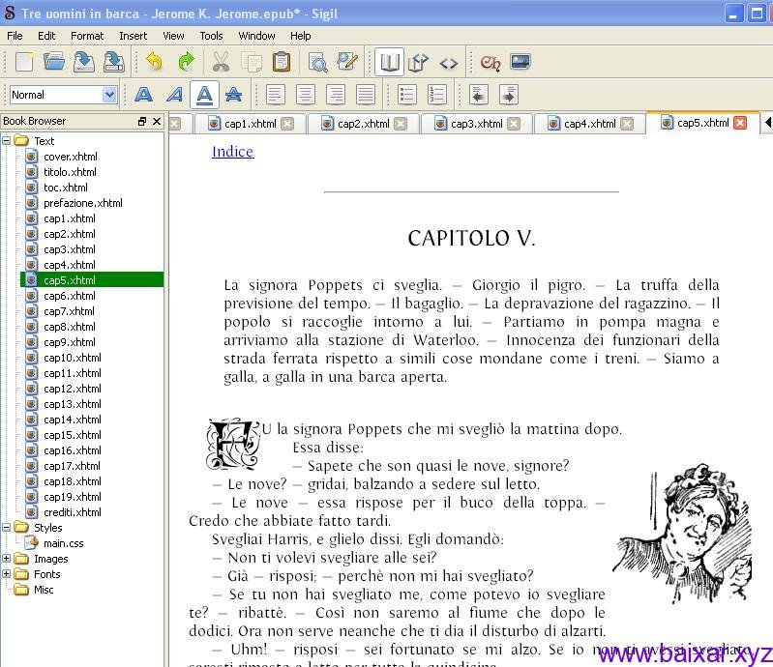Image resolution: width=773 pixels, height=667 pixels.
Task: Close the cap5.xhtml tab
Action: pos(740,123)
